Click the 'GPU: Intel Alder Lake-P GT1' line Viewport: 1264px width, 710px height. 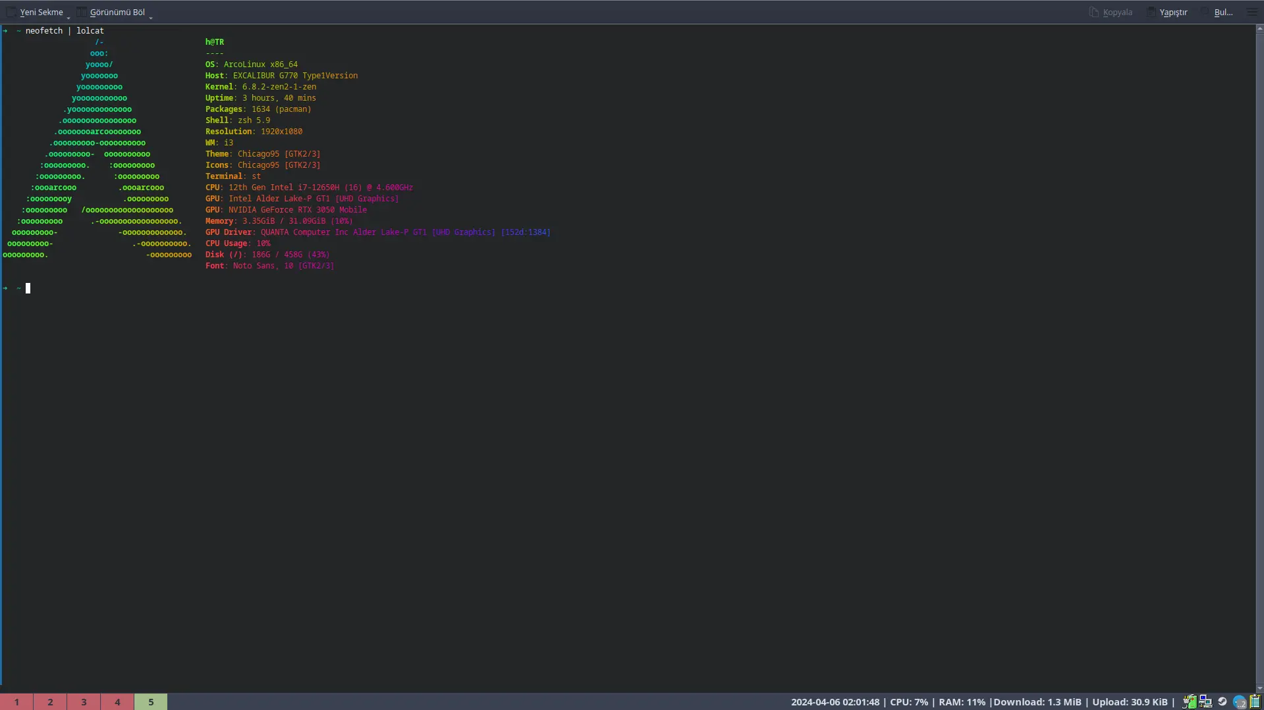coord(302,199)
